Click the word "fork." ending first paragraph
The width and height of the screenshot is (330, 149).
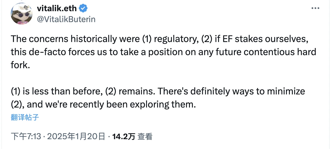(x=20, y=65)
